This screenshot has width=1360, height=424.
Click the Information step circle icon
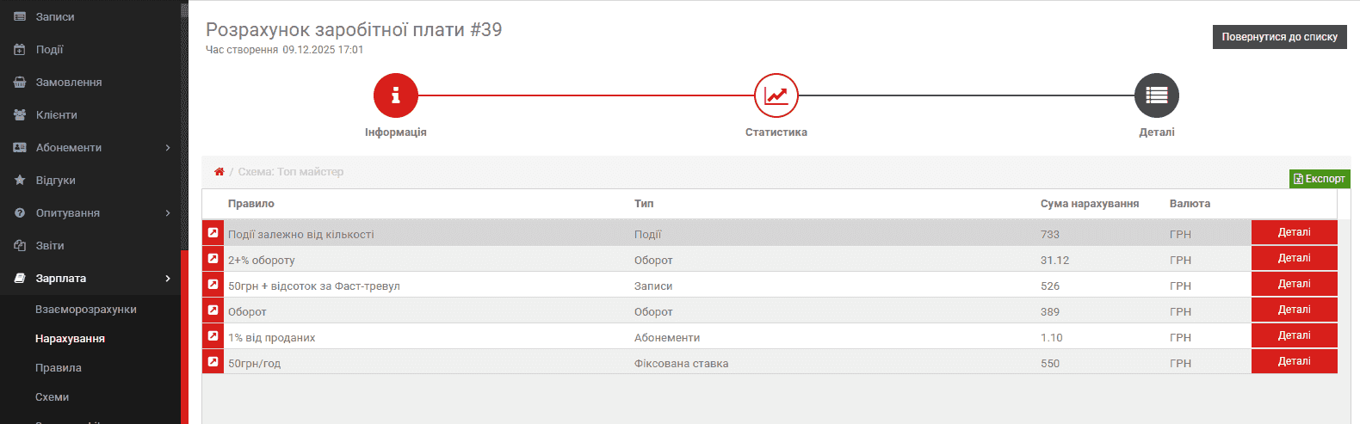coord(395,95)
